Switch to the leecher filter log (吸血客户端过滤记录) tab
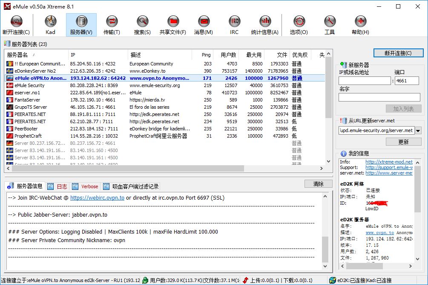The image size is (428, 285). 131,186
